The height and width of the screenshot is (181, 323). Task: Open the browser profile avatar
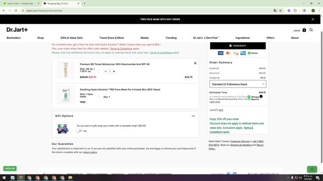tap(313, 11)
